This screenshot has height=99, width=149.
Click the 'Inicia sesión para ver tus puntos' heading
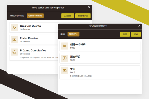click(x=48, y=8)
